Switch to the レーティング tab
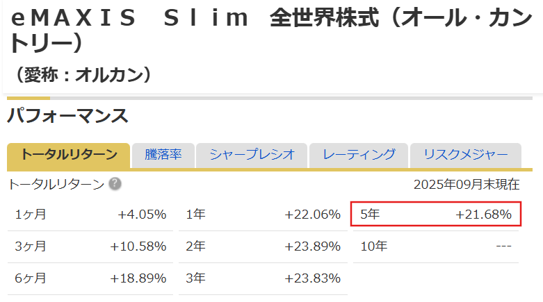 359,155
